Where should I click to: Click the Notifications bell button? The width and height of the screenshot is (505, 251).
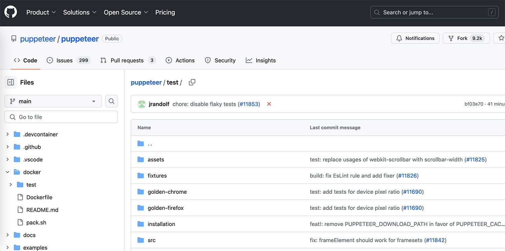(415, 38)
